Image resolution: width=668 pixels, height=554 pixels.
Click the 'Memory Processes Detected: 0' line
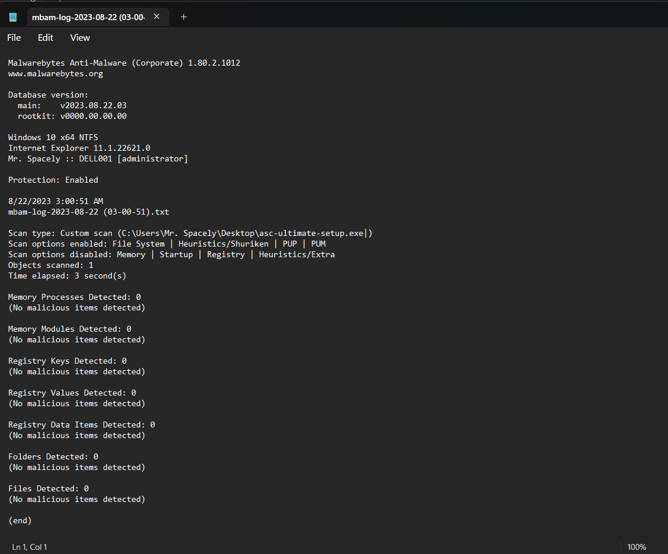pyautogui.click(x=75, y=297)
